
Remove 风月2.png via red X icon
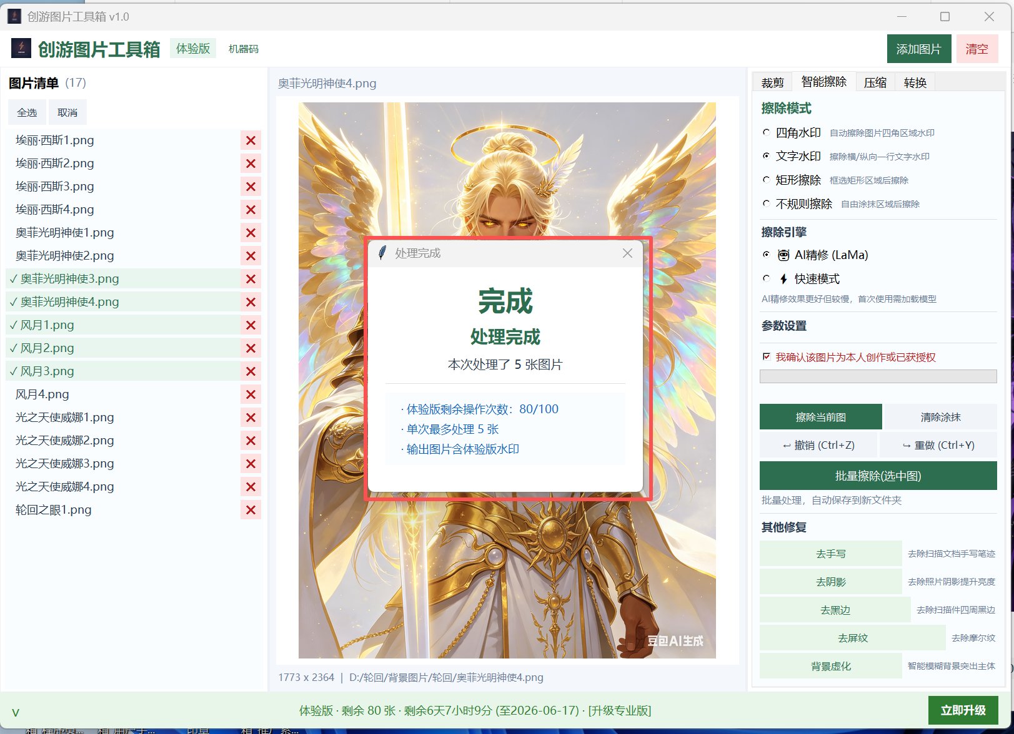coord(251,348)
